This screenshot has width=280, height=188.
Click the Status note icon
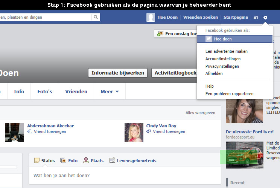[x=37, y=160]
